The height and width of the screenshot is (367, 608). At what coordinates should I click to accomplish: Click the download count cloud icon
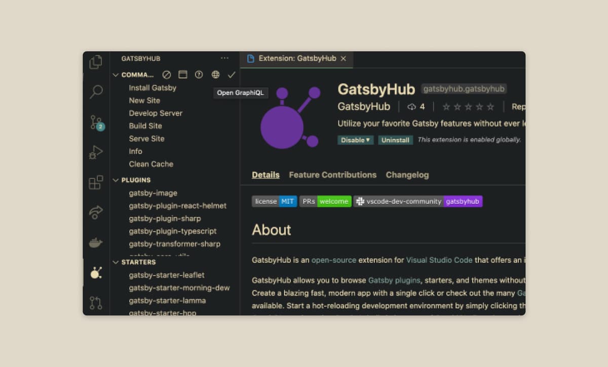tap(411, 107)
